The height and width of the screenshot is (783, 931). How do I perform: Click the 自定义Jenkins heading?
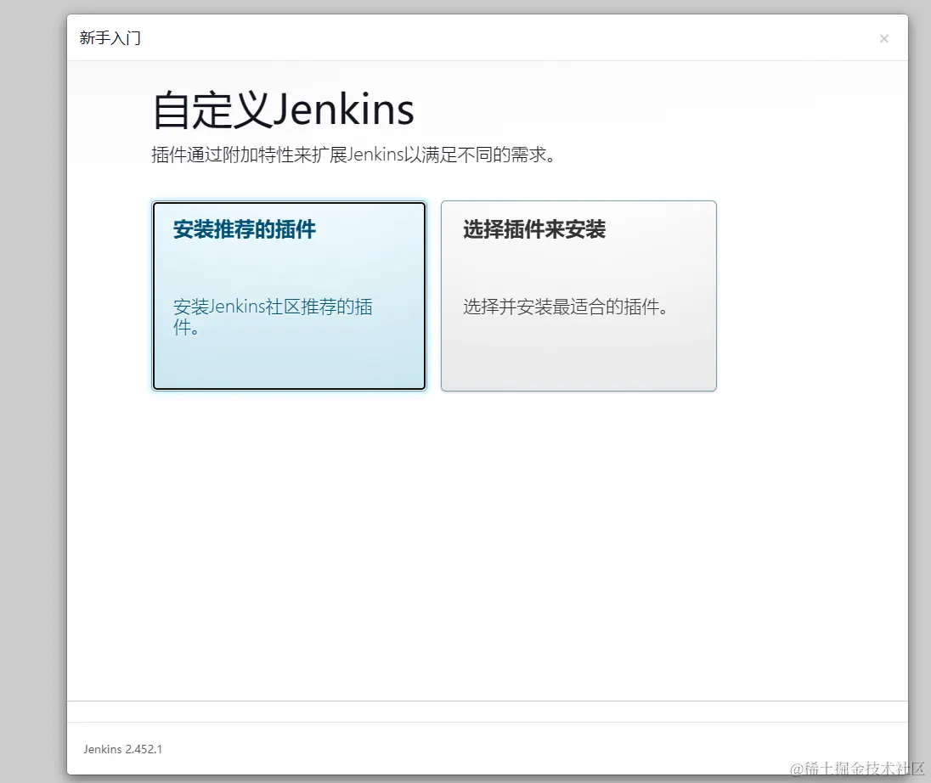(283, 110)
